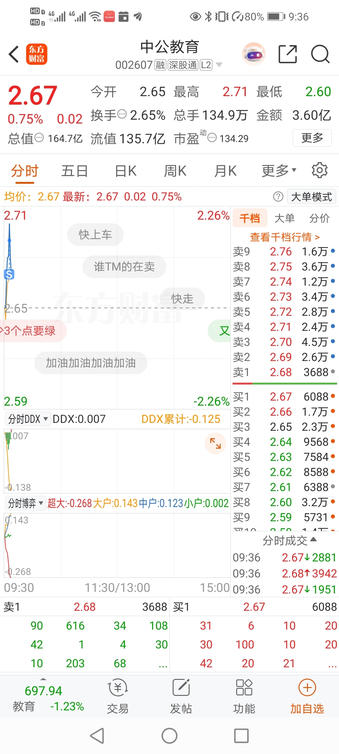339x754 pixels.
Task: Tap the blue S marker on chart
Action: click(x=9, y=274)
